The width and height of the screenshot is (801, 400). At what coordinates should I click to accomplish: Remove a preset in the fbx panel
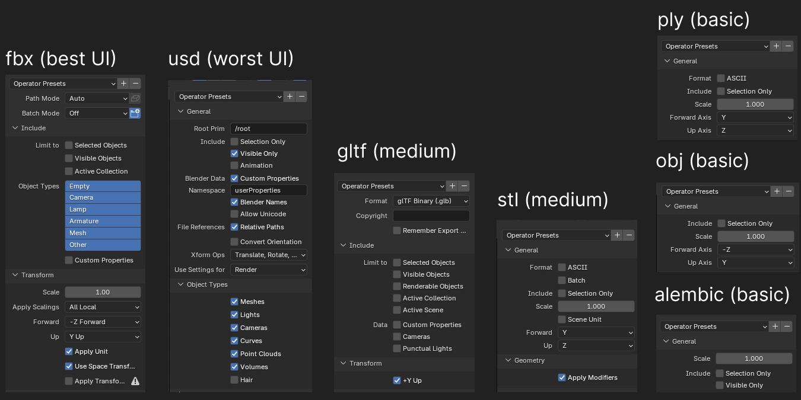point(135,84)
